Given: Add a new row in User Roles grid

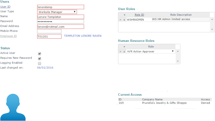Looking at the screenshot, I should pos(124,15).
